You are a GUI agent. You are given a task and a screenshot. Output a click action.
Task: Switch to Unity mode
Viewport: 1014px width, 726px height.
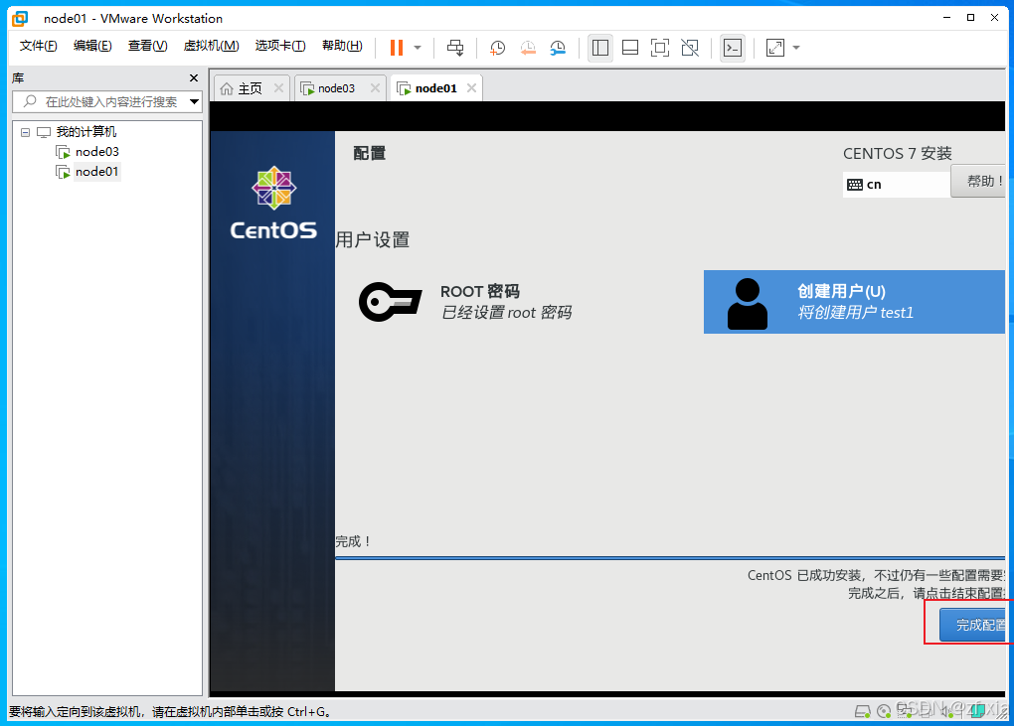(x=690, y=47)
